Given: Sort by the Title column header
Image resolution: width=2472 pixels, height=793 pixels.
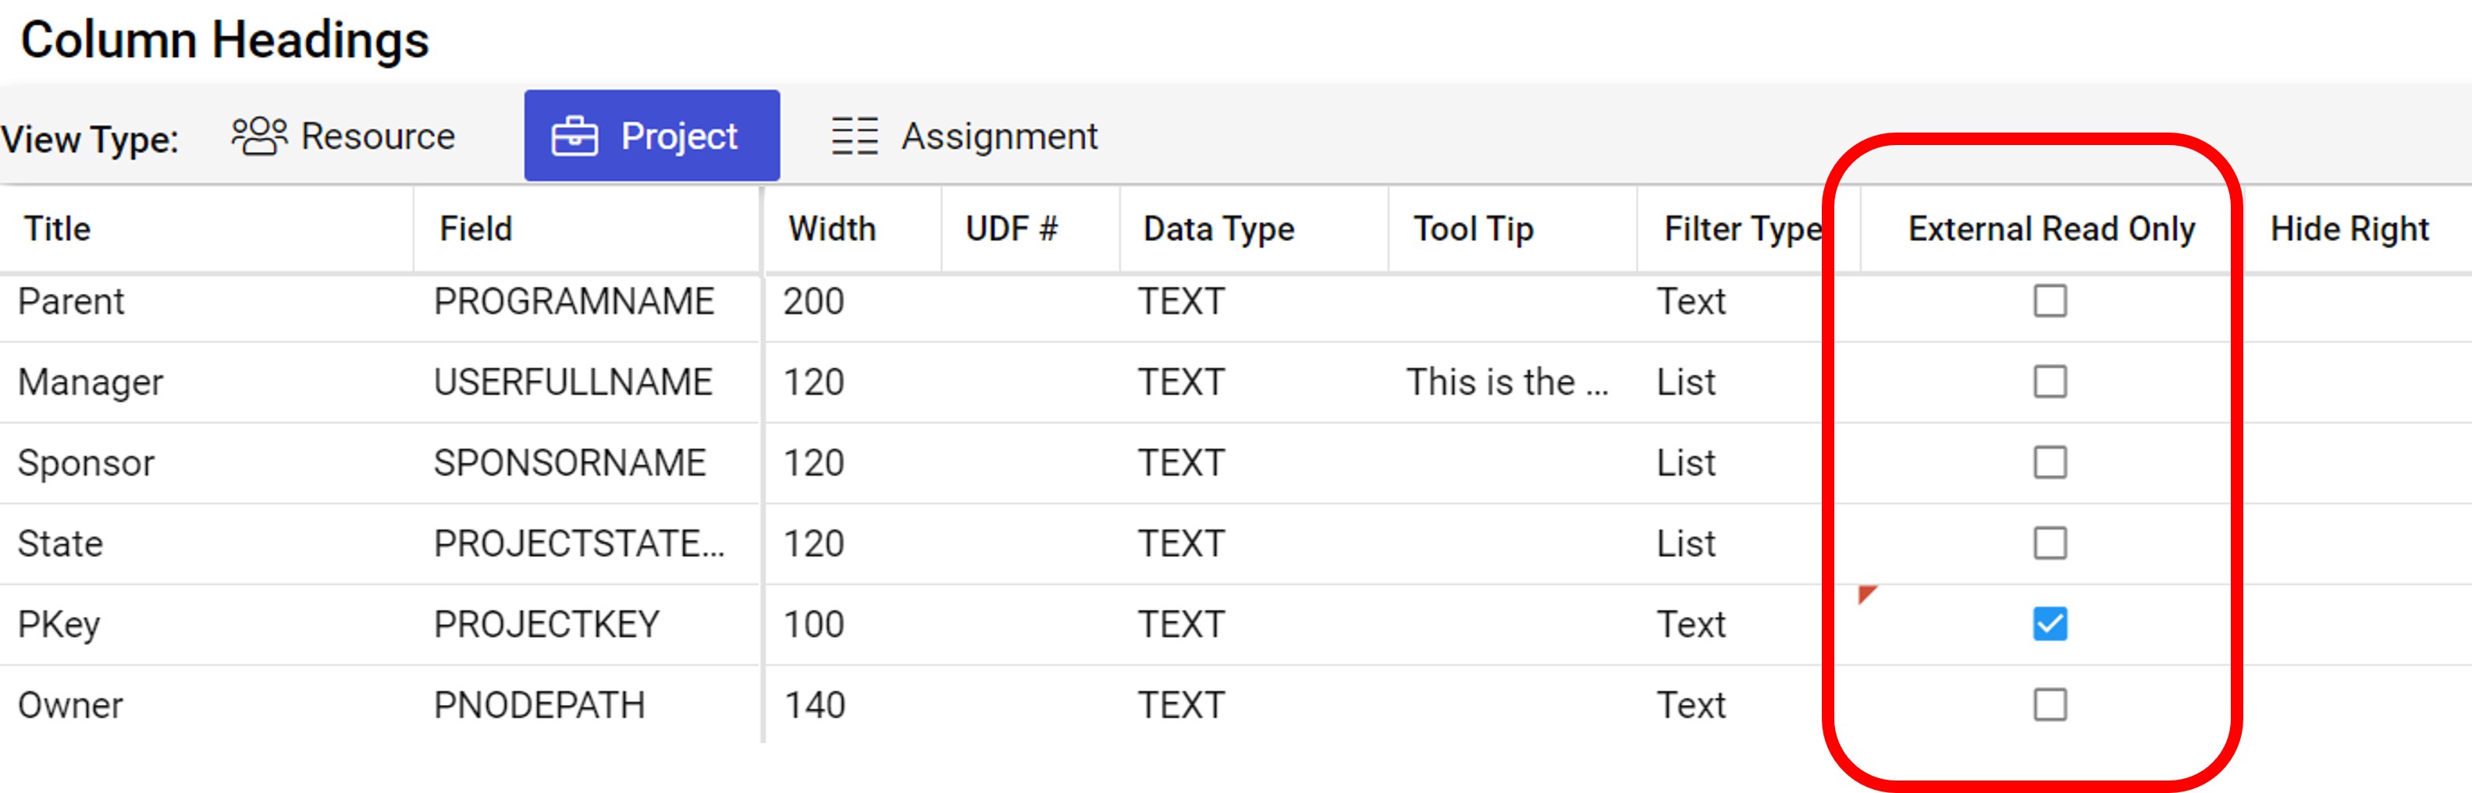Looking at the screenshot, I should tap(55, 228).
